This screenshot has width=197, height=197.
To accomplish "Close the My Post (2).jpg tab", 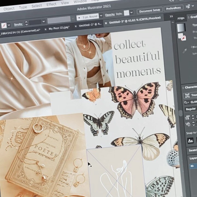I will 46,29.
